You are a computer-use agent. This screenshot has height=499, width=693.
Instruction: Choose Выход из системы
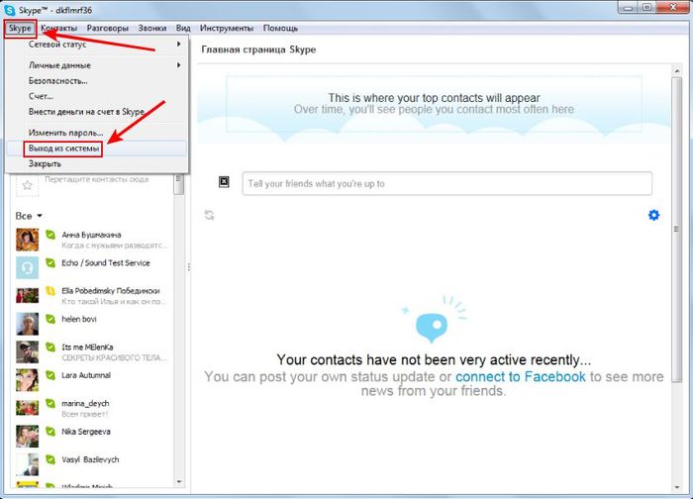97,149
